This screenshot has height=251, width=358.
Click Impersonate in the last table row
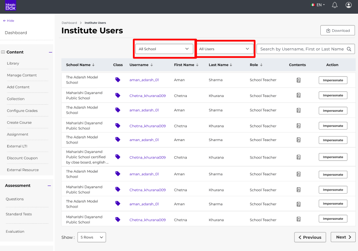pyautogui.click(x=333, y=219)
